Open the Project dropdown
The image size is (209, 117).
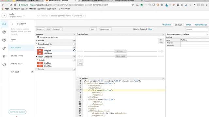point(40,29)
